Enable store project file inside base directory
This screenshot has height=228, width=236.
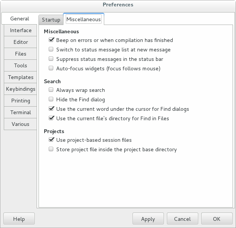pyautogui.click(x=51, y=149)
